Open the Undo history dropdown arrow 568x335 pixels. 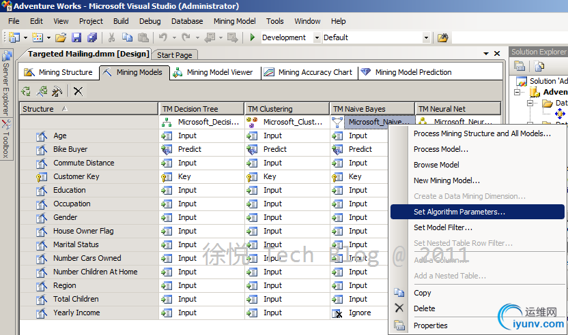click(174, 37)
